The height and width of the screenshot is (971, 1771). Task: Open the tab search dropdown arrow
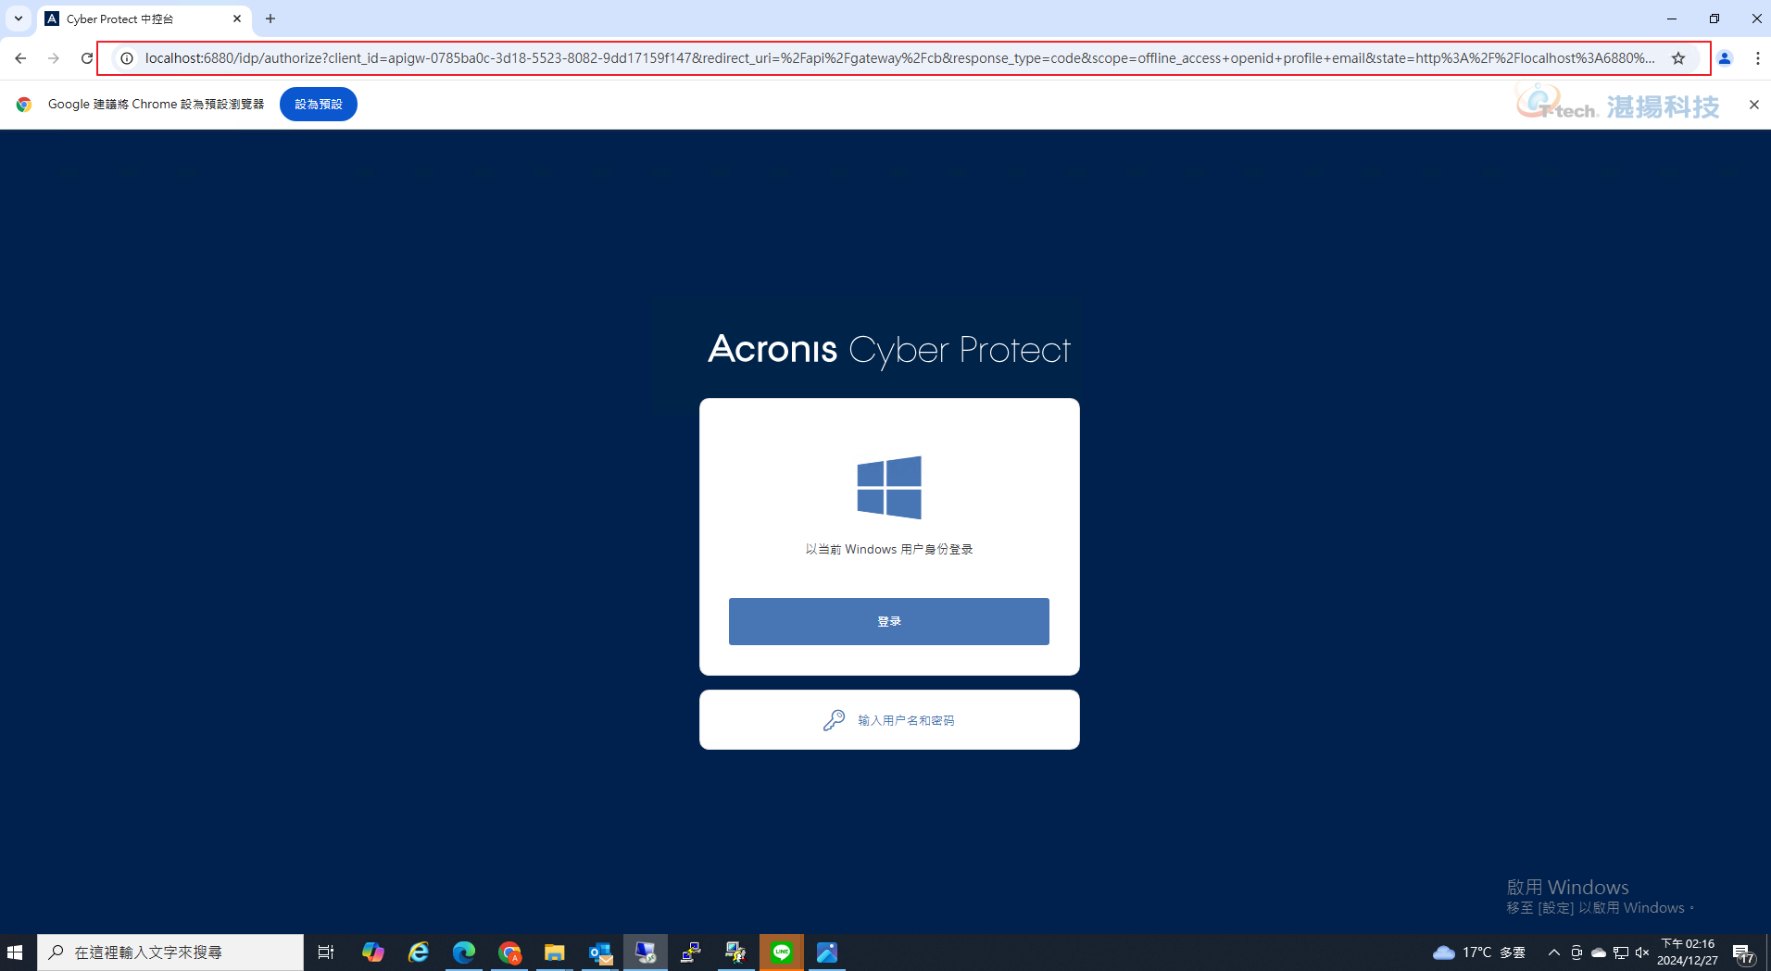pos(18,19)
